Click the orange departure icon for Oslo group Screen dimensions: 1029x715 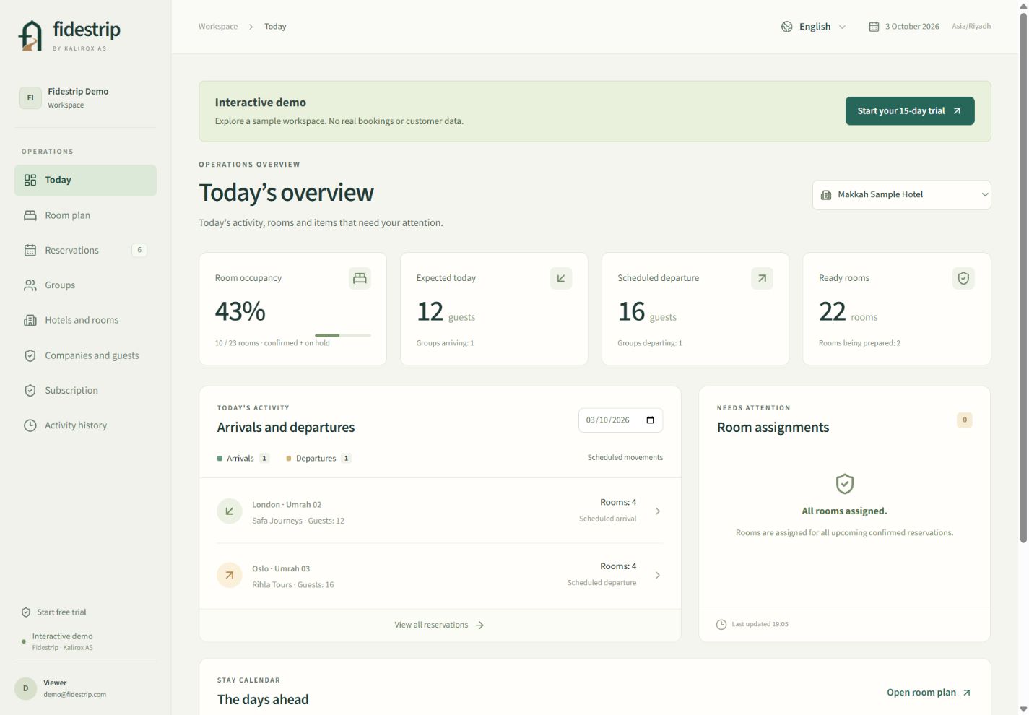(230, 576)
